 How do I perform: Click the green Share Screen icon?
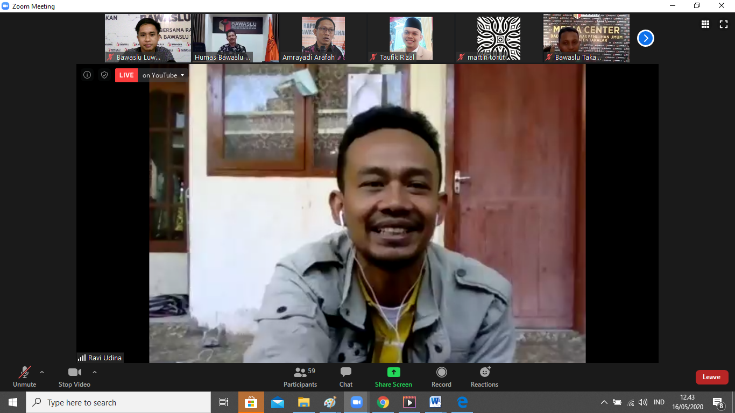coord(393,372)
